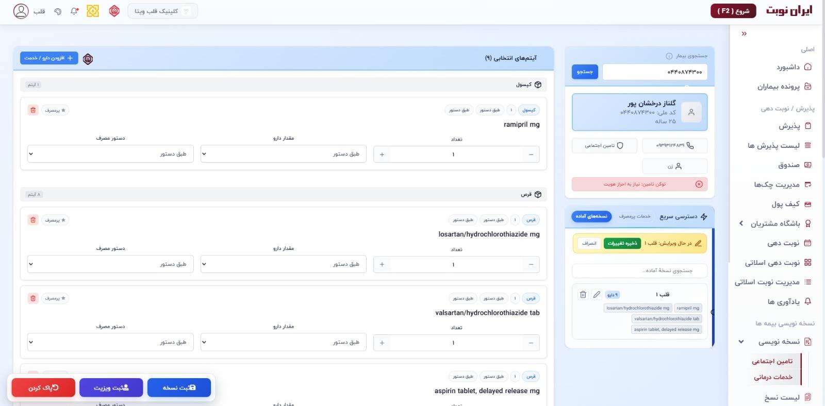Clear all items with پاک کردن

pos(43,387)
